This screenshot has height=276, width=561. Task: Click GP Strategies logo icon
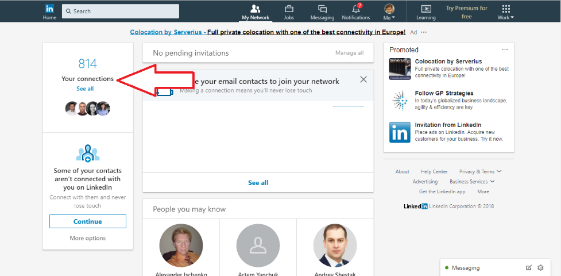pyautogui.click(x=400, y=101)
